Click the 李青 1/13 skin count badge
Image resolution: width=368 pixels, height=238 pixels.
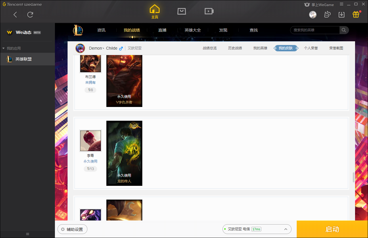click(90, 169)
